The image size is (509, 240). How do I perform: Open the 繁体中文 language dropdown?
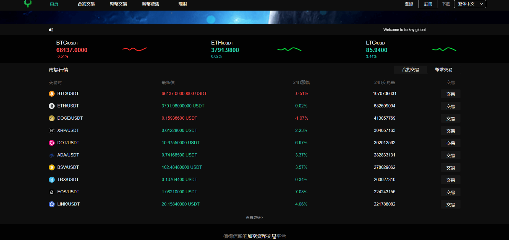(470, 4)
